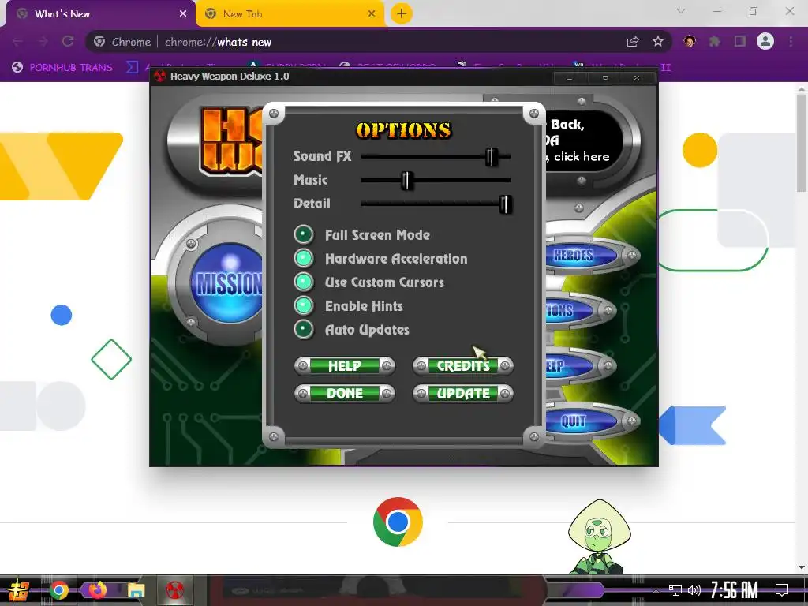Click the UPDATE button
Image resolution: width=808 pixels, height=606 pixels.
point(462,394)
